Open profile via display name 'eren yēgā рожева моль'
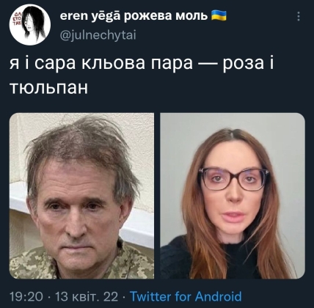This screenshot has width=314, height=308. click(134, 16)
